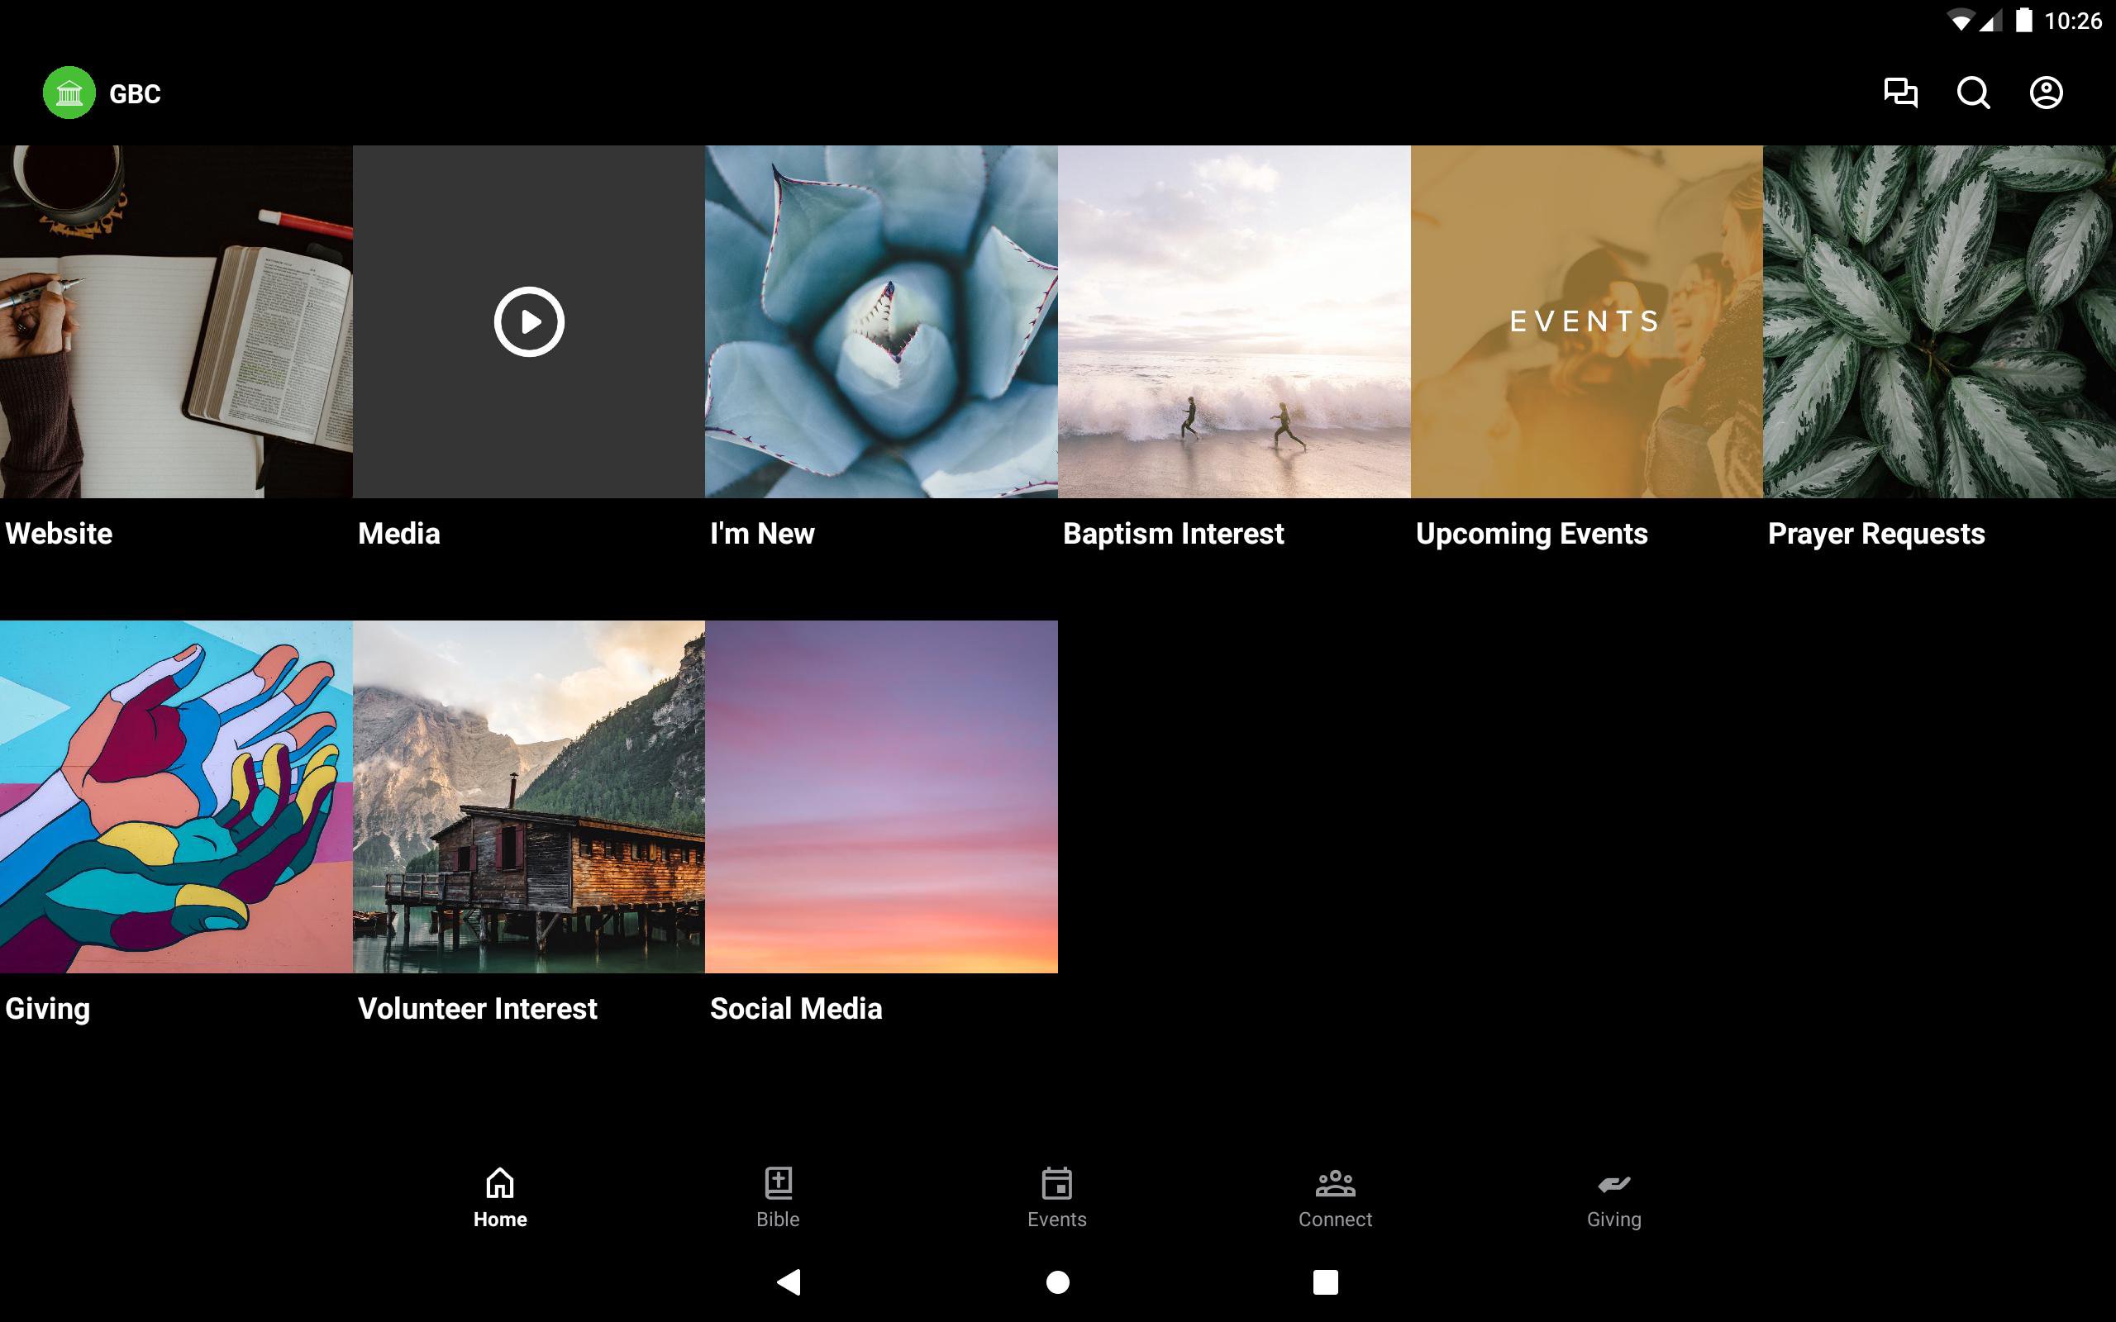Open the Social Media sunset tile
The height and width of the screenshot is (1322, 2116).
(880, 797)
